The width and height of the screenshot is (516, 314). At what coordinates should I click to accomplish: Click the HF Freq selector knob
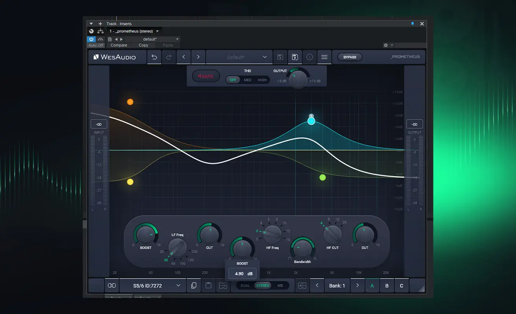point(273,235)
